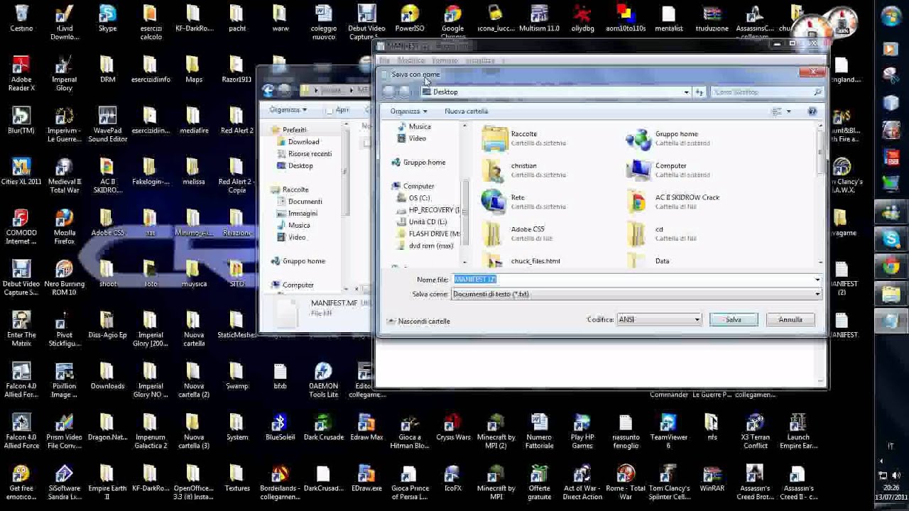Click the file list vertical scrollbar

click(x=821, y=194)
